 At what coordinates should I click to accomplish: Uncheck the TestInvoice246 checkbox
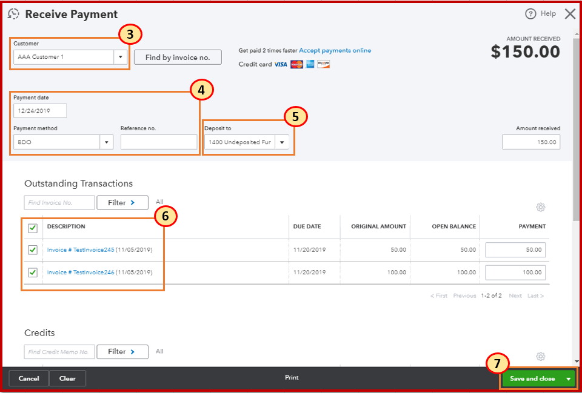pyautogui.click(x=33, y=273)
